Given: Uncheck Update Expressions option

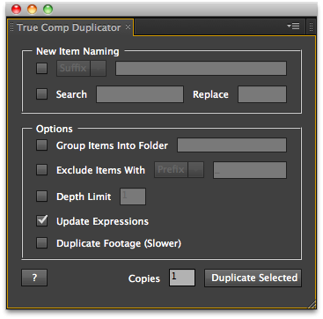Looking at the screenshot, I should click(x=41, y=221).
